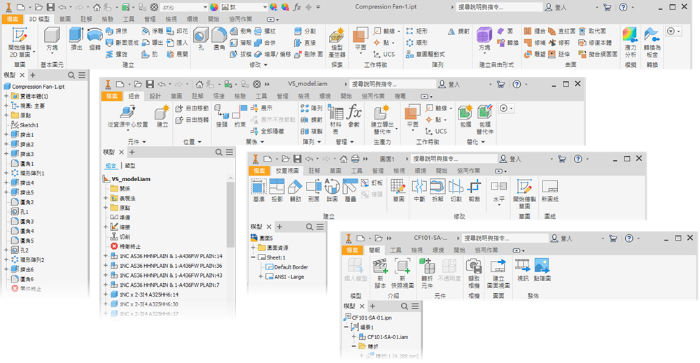Click the Adjust appearance color icon
This screenshot has width=700, height=363.
coord(274,7)
